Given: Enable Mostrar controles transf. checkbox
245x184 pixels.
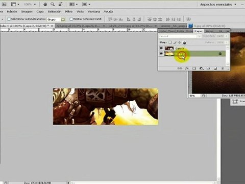Looking at the screenshot, I should 71,19.
